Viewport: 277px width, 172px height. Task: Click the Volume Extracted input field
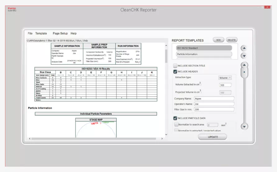click(x=225, y=85)
